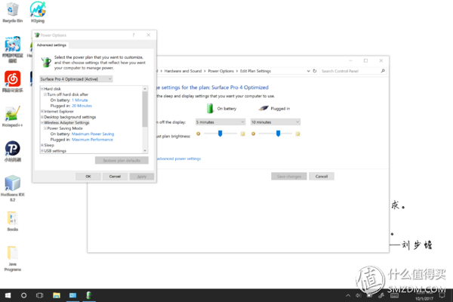Click the refresh icon beside address bar
The height and width of the screenshot is (302, 453).
pos(315,71)
